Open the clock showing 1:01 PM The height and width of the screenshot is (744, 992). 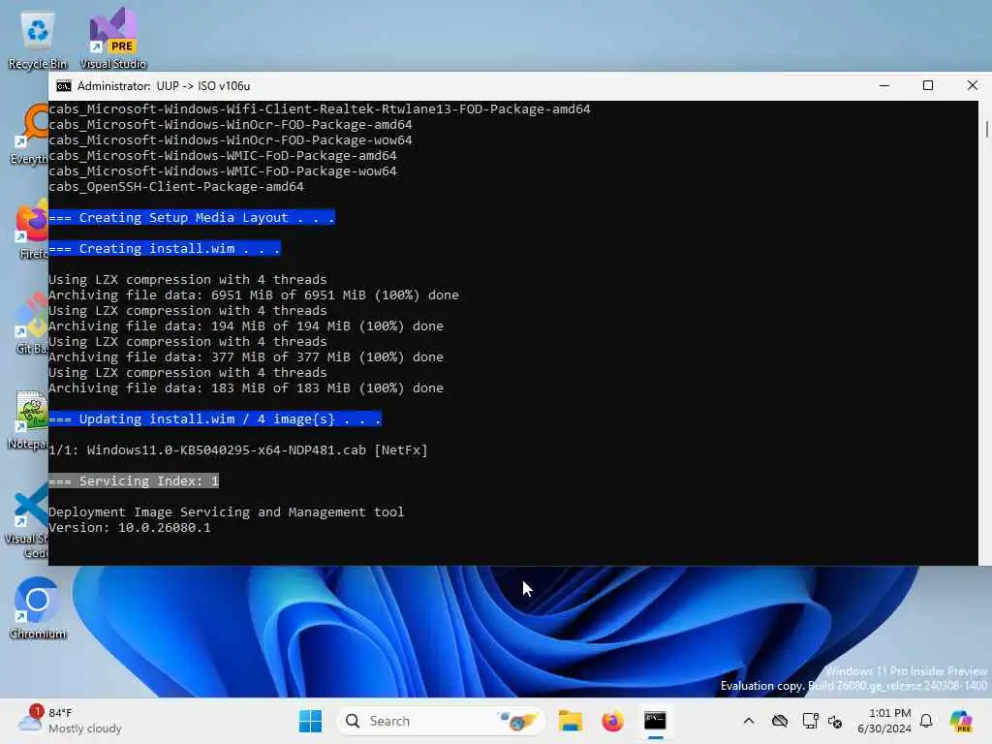tap(884, 721)
